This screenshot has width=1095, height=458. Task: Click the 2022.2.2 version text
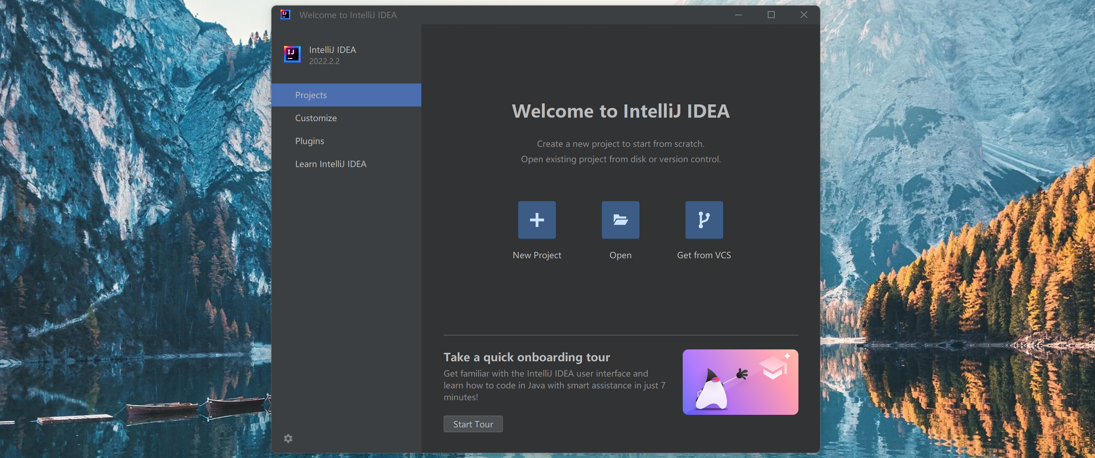pos(324,62)
